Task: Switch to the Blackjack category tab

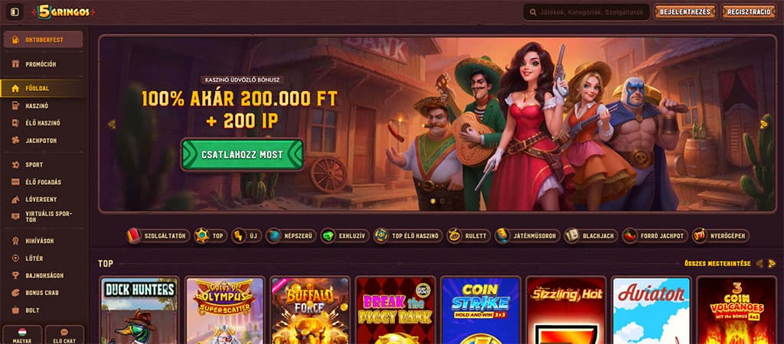Action: [x=591, y=235]
